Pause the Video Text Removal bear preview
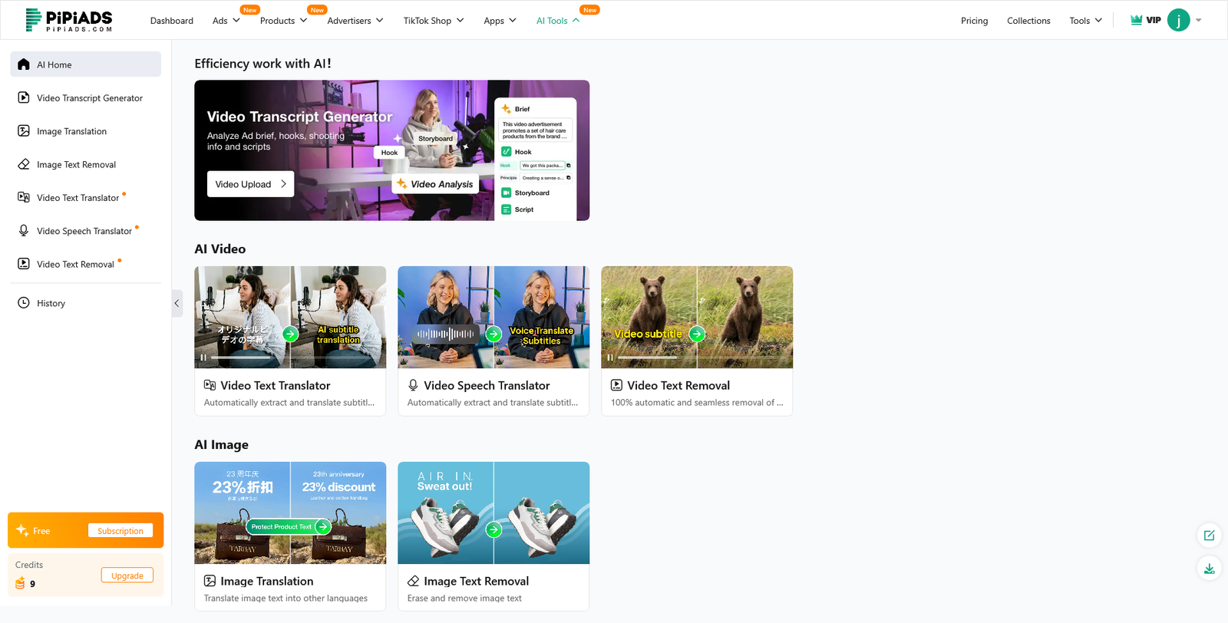The height and width of the screenshot is (623, 1228). 610,358
